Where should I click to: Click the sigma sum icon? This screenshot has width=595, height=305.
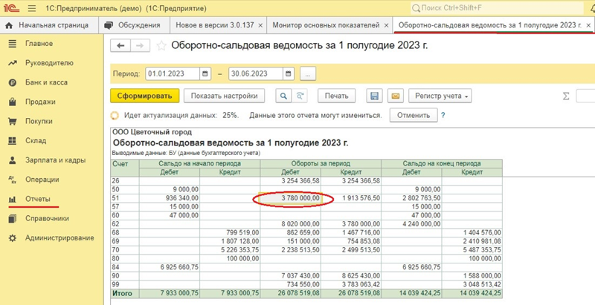point(566,96)
